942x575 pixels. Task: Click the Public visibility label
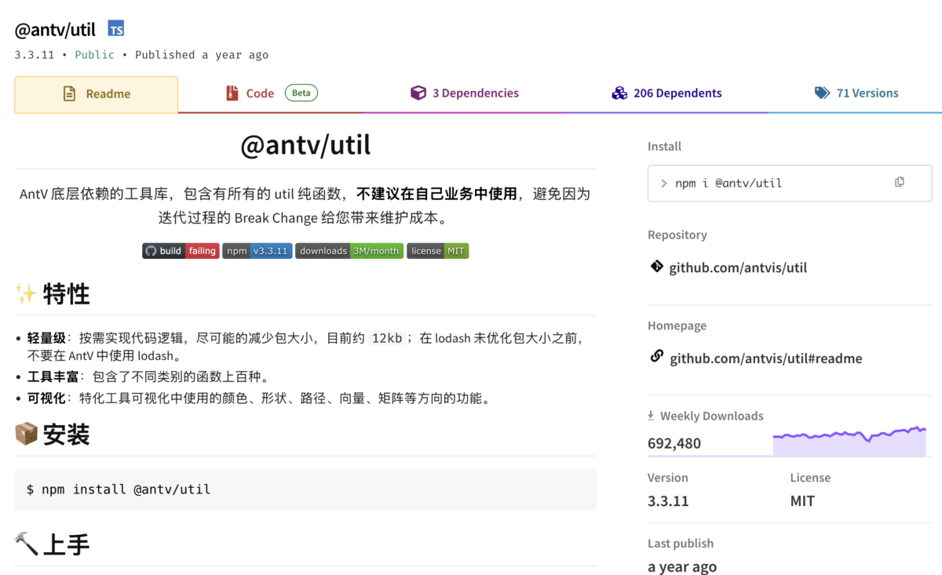[x=94, y=55]
